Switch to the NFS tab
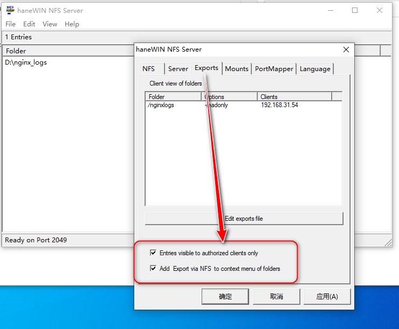The image size is (399, 329). pyautogui.click(x=152, y=69)
